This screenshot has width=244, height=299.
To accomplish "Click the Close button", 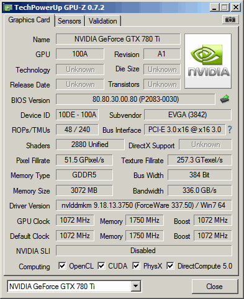I will point(215,287).
